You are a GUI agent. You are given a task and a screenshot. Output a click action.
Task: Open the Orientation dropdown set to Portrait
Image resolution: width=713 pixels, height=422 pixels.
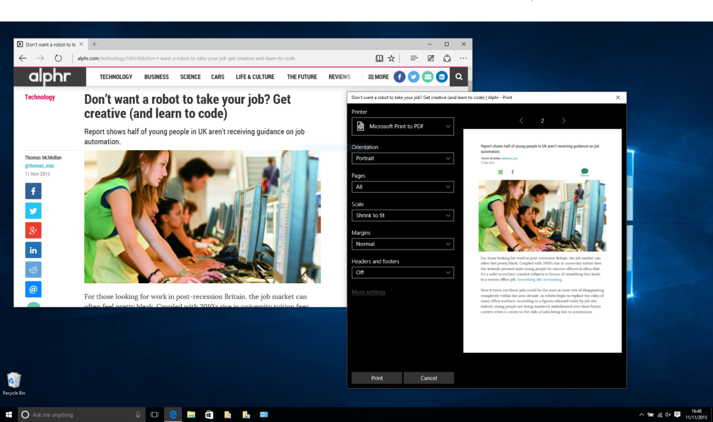(x=403, y=158)
